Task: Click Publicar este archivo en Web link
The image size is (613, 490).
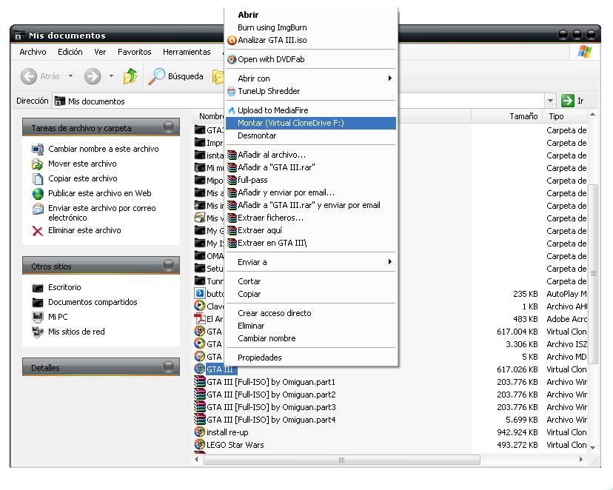Action: coord(100,193)
